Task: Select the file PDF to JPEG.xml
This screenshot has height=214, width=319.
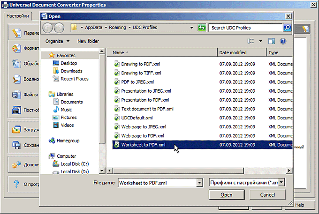Action: (x=137, y=82)
